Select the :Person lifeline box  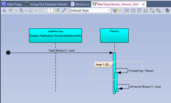[114, 36]
